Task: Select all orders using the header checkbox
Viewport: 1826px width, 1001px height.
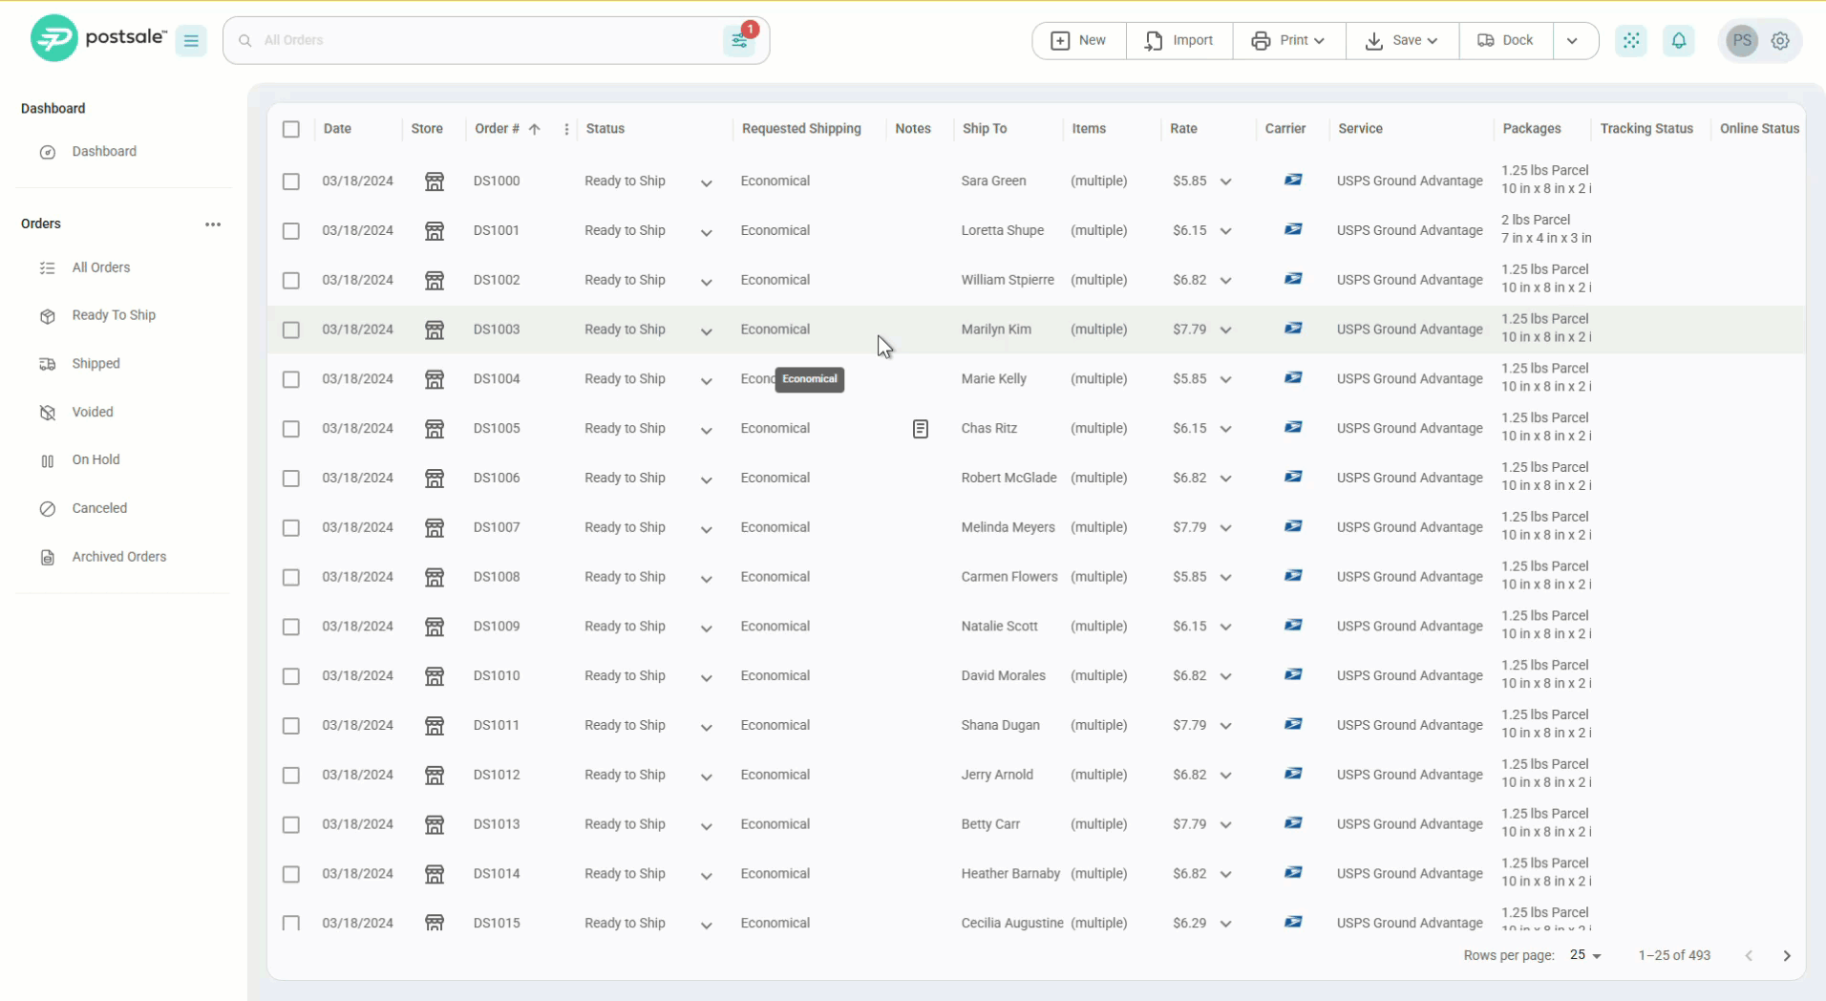Action: [291, 129]
